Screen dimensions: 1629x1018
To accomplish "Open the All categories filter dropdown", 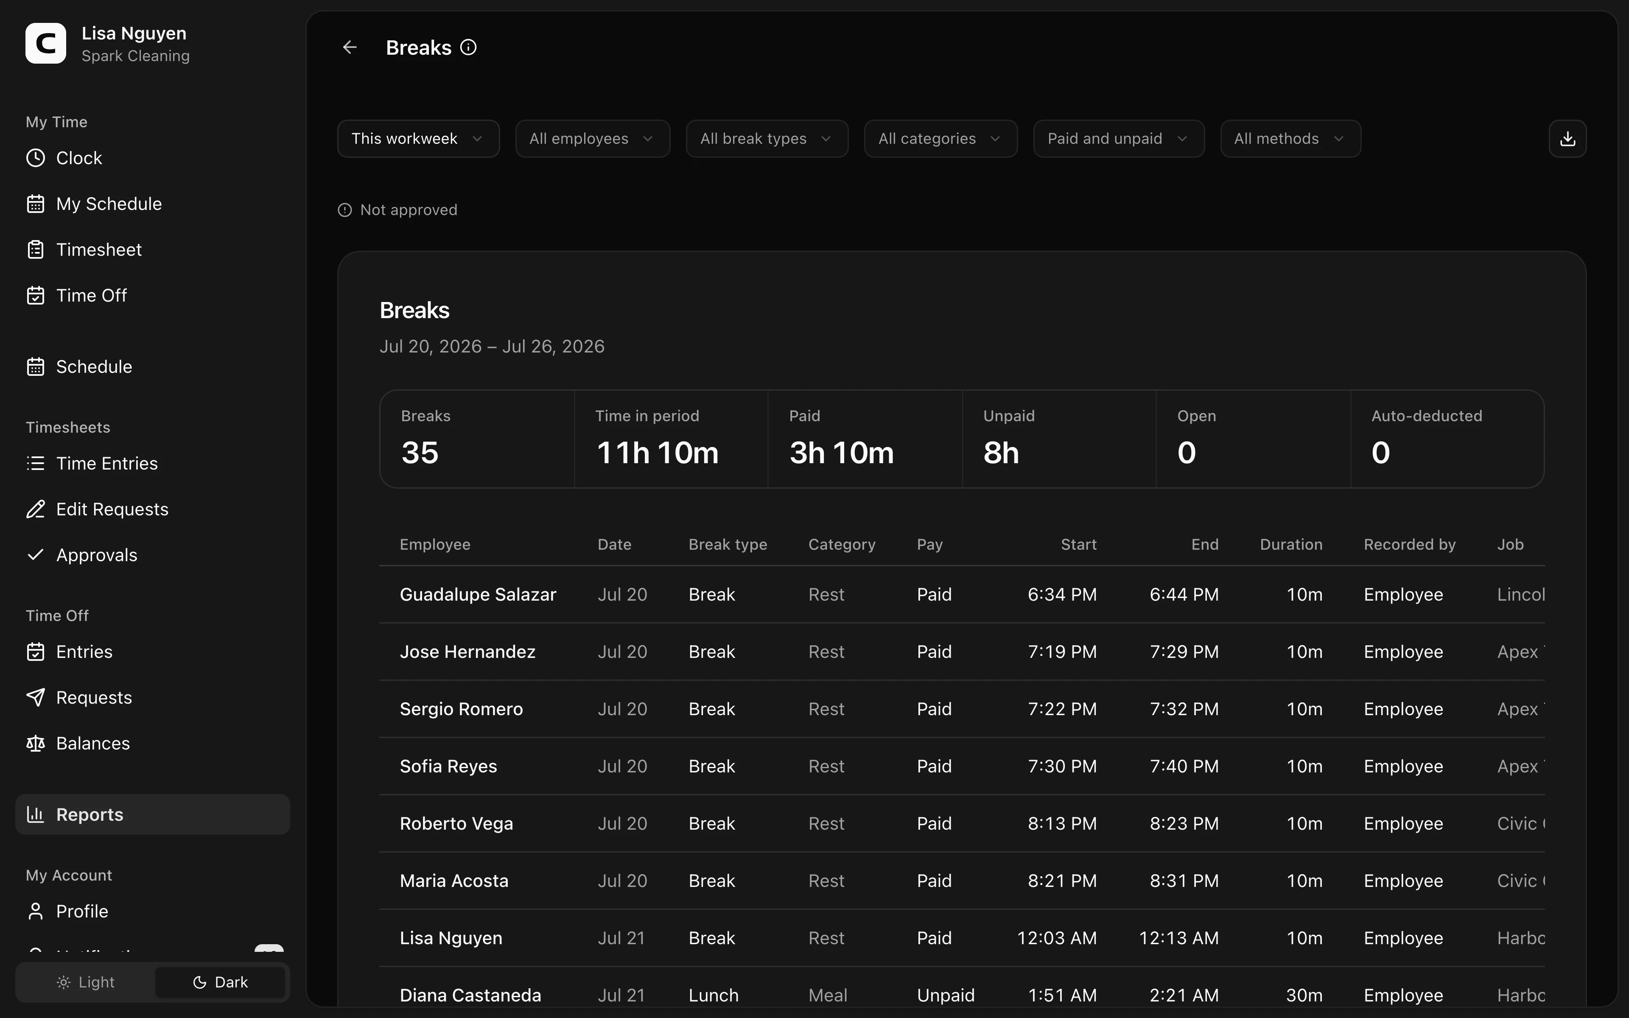I will (x=940, y=139).
